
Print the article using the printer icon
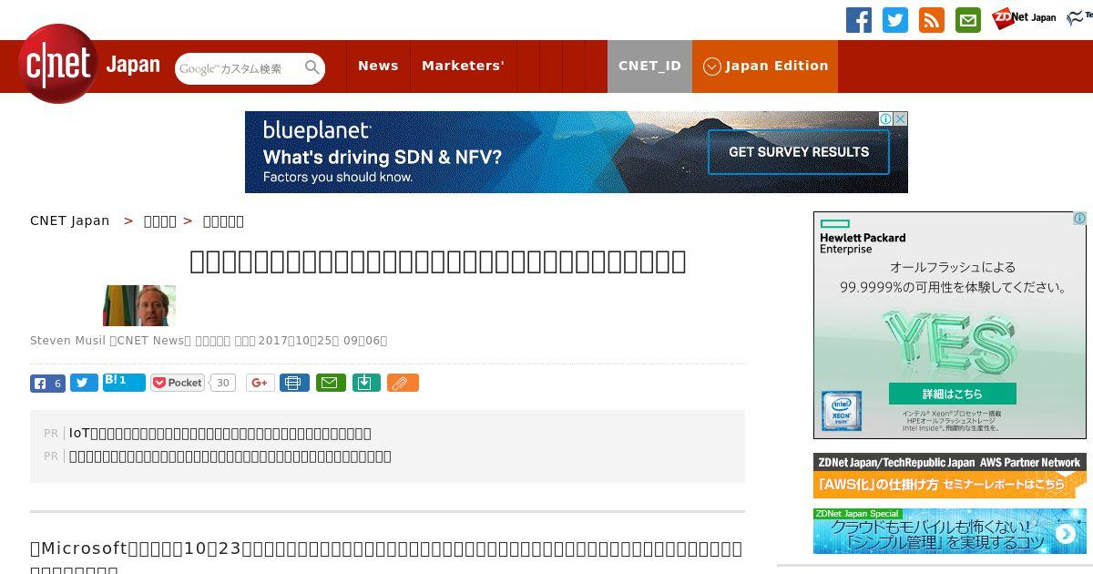click(294, 383)
